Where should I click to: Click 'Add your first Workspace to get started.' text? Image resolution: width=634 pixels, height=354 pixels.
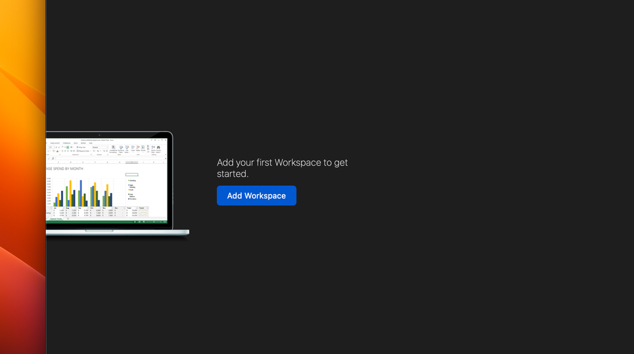point(282,168)
